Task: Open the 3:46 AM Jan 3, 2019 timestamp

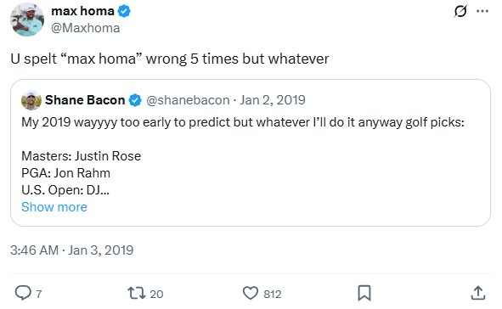Action: click(x=71, y=250)
